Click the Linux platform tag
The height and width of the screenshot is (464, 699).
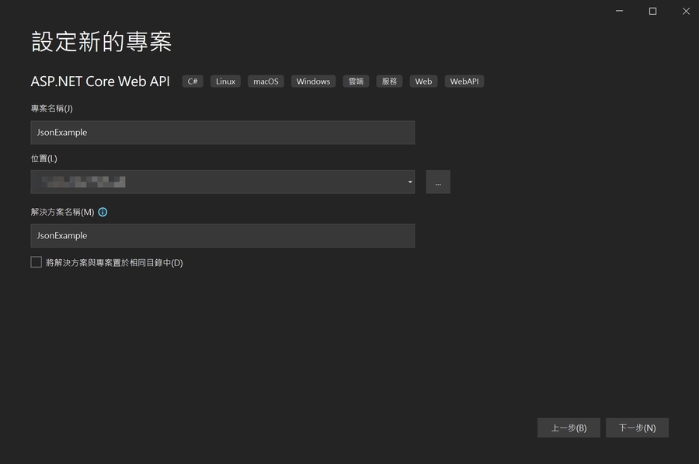pos(225,81)
